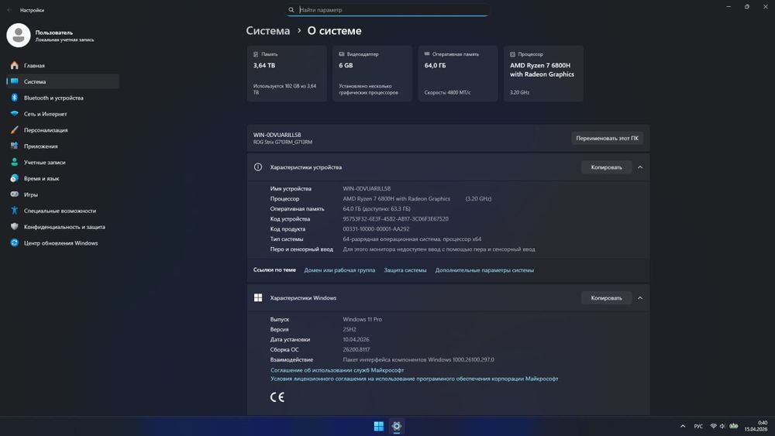Select the 25H2 version value

click(350, 329)
